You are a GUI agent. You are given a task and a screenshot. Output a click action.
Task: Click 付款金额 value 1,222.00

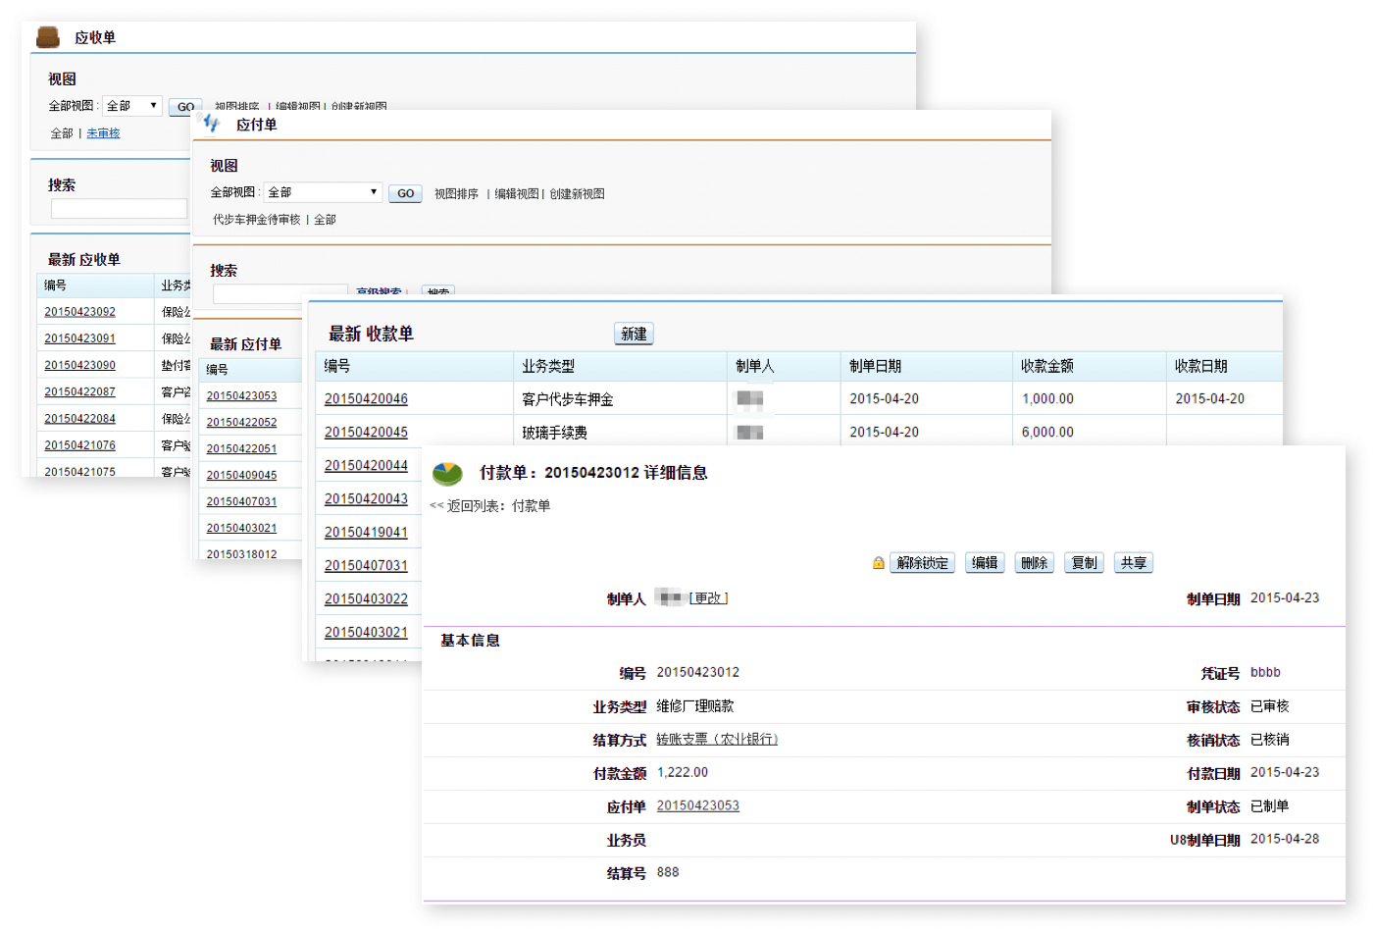click(x=682, y=773)
